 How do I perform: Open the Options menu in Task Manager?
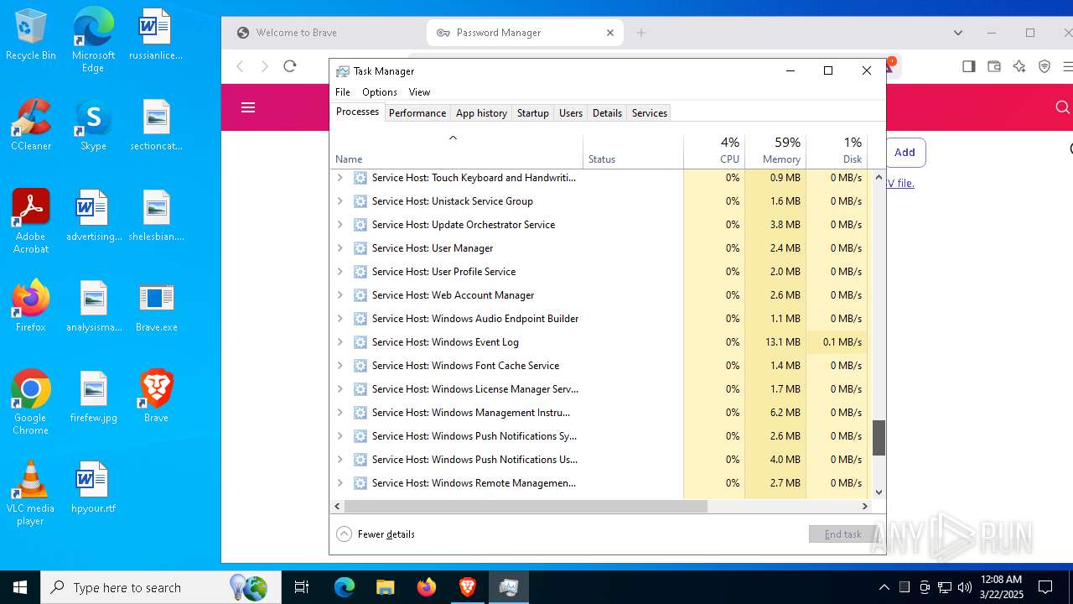[x=380, y=92]
